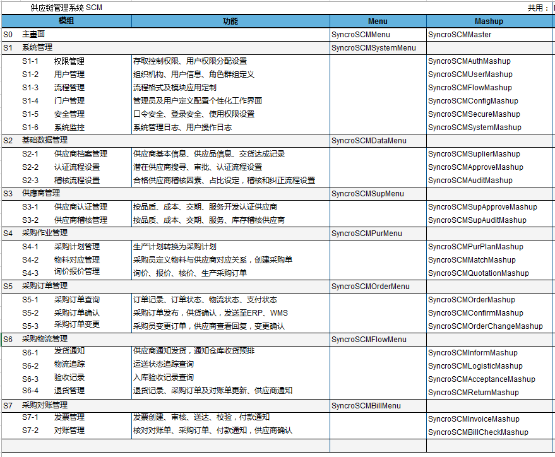The image size is (555, 457).
Task: Click the "SyncroSCMPurPlanMashup" cell
Action: [475, 247]
